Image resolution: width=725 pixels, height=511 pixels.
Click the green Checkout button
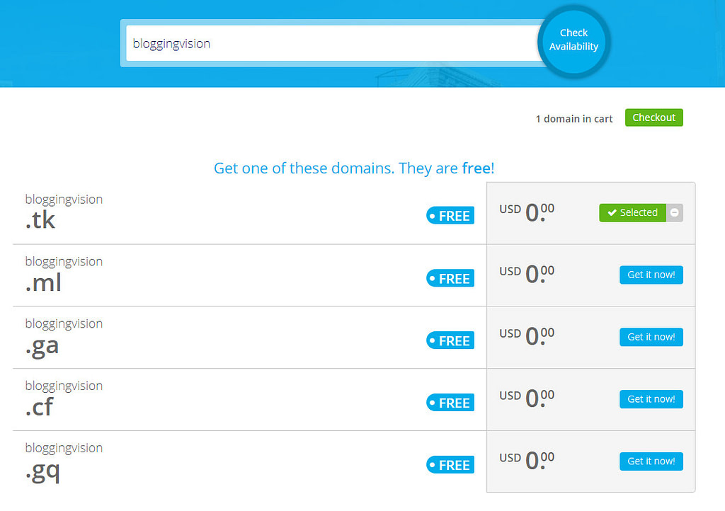coord(653,117)
